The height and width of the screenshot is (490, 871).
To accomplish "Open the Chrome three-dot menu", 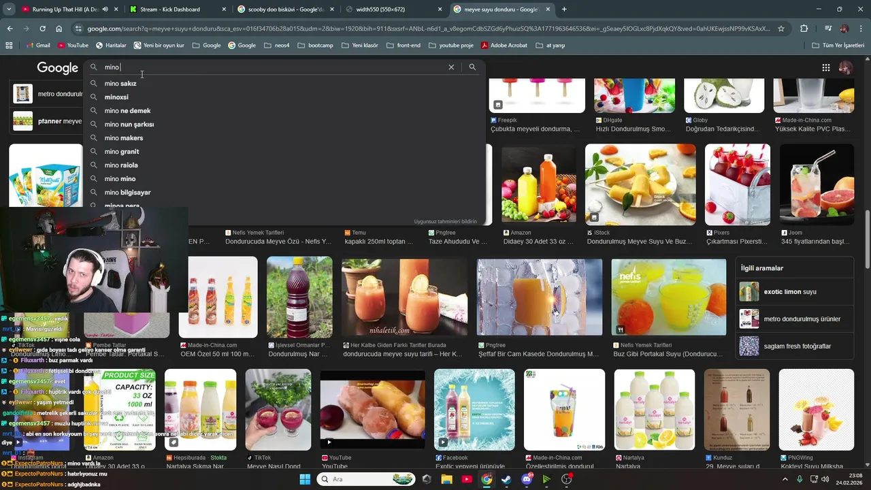I will (861, 29).
